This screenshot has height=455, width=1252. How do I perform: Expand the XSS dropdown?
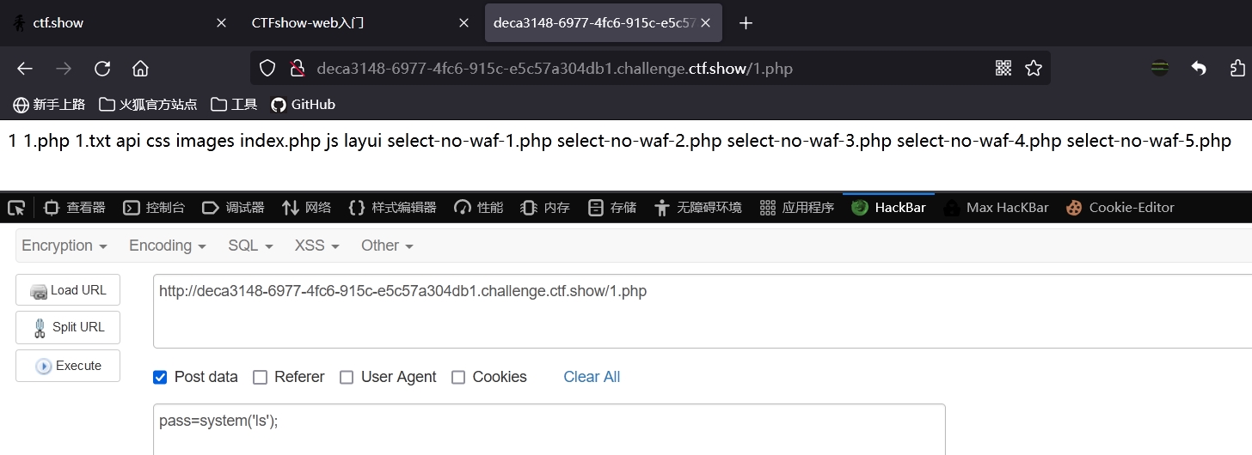point(317,246)
